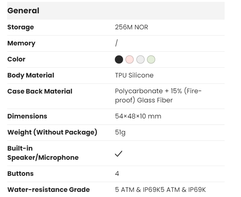Select the 256M NOR storage value

[x=132, y=27]
